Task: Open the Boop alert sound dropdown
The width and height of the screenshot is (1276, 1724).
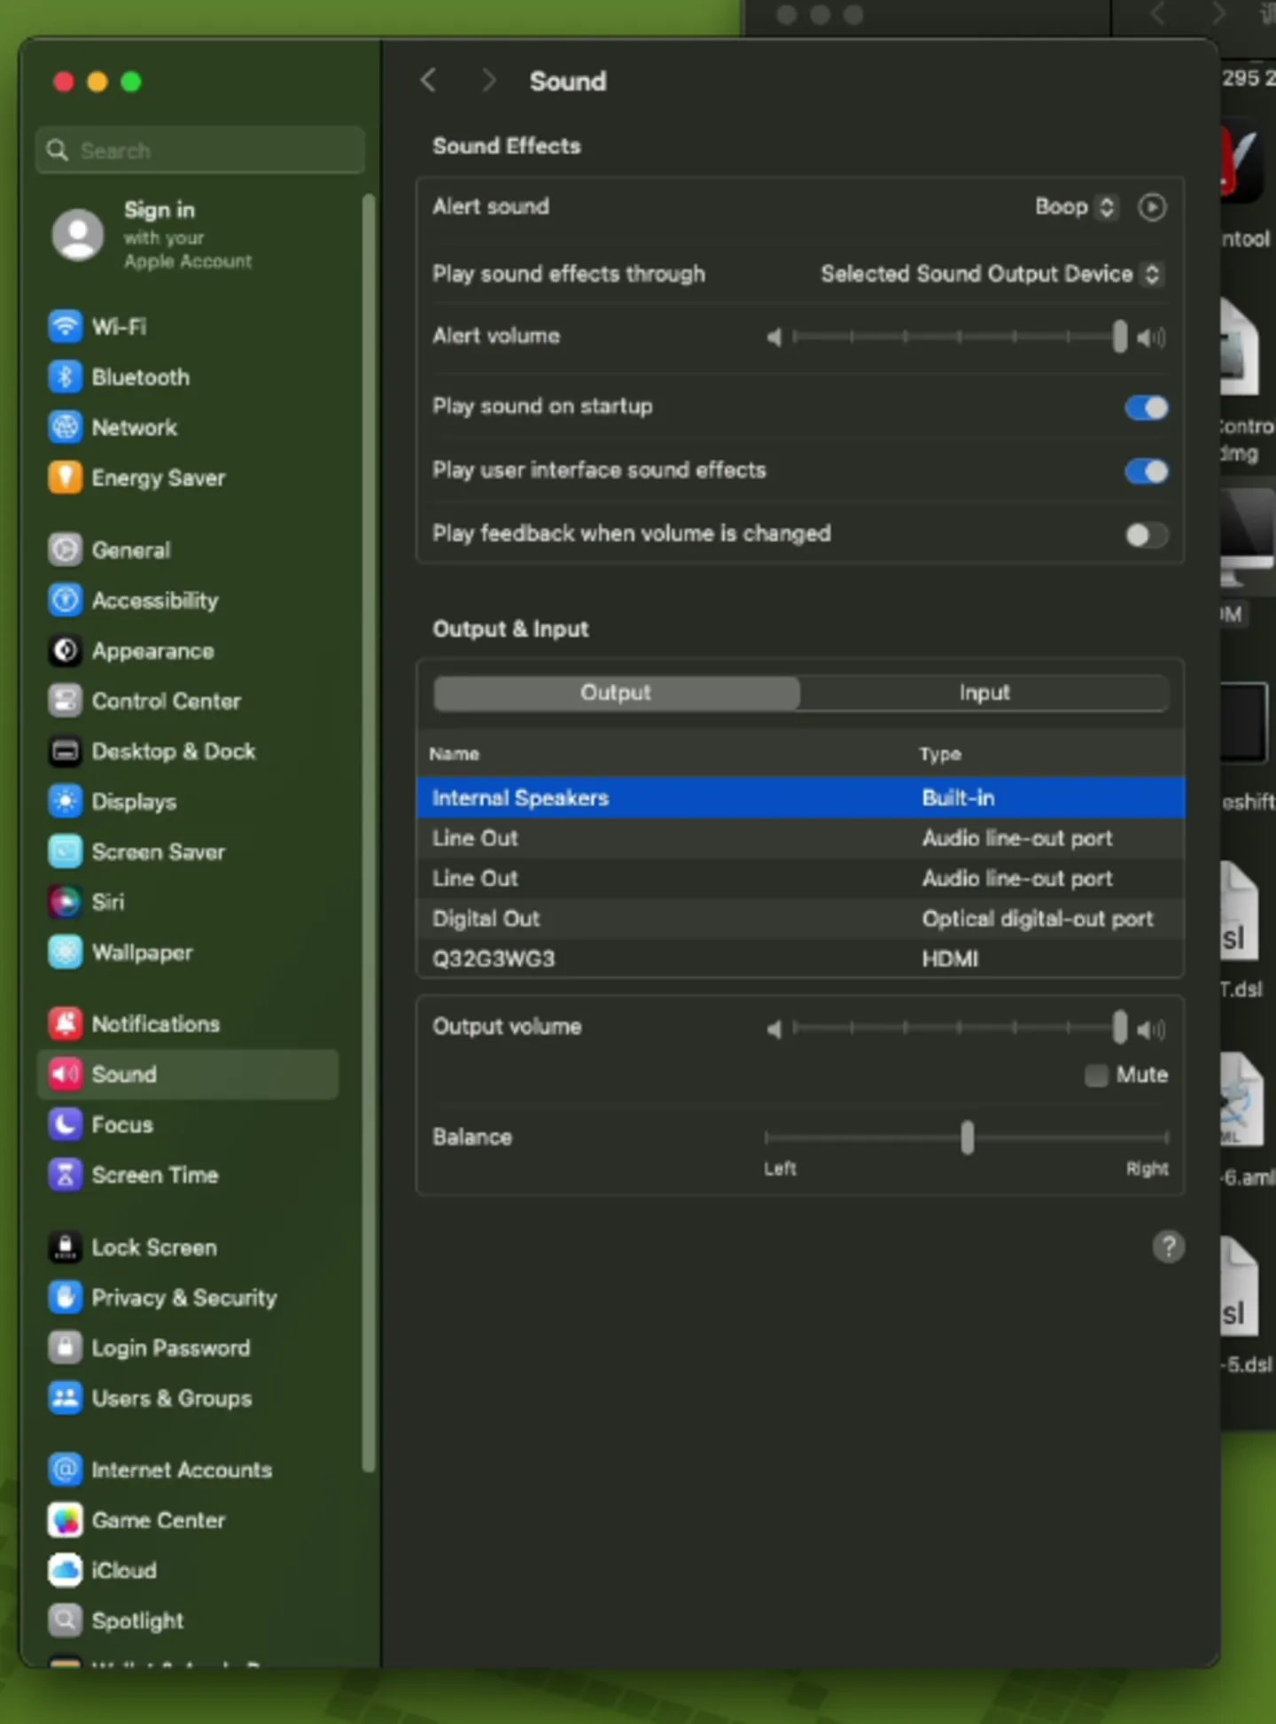Action: click(1075, 207)
